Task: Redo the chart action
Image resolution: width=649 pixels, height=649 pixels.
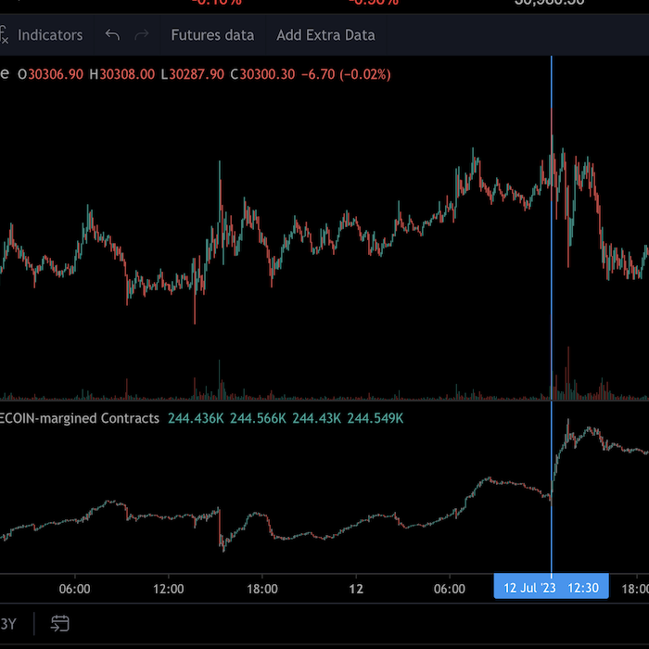Action: pos(142,35)
